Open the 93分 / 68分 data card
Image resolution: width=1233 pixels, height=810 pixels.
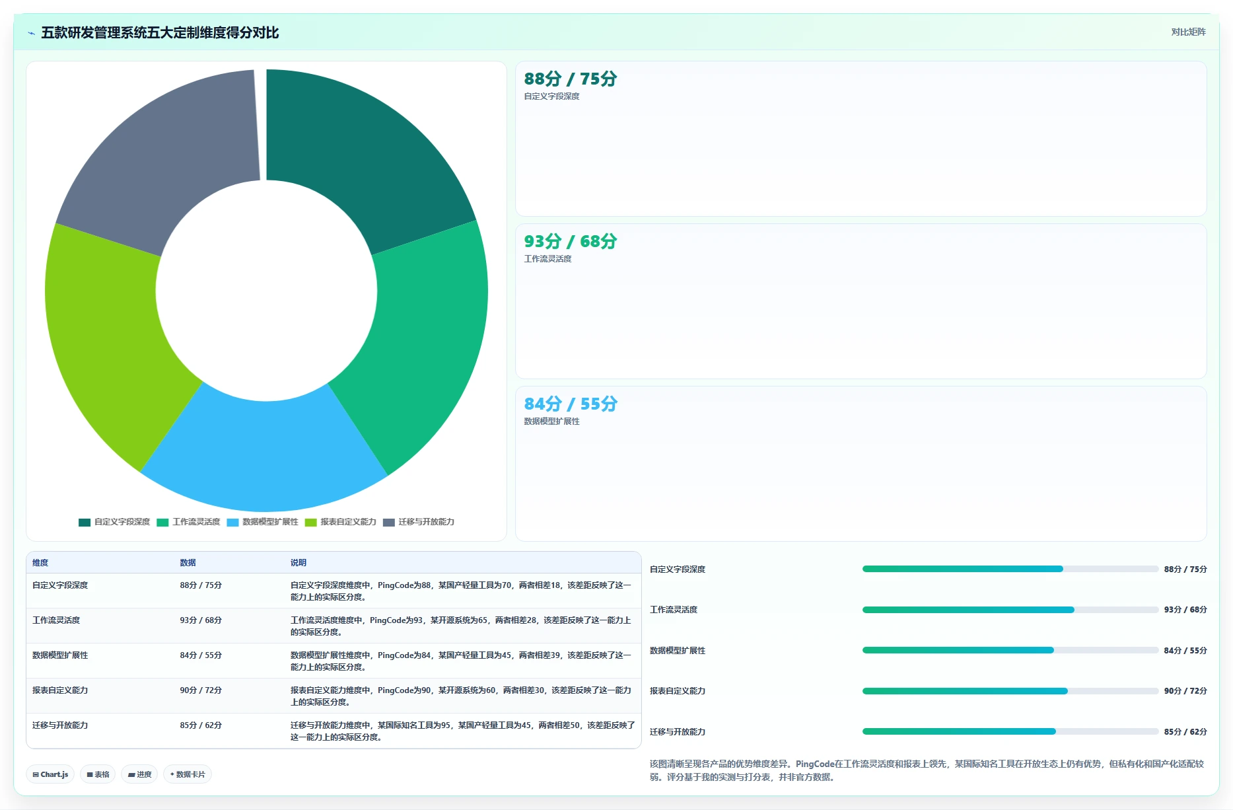pos(861,301)
